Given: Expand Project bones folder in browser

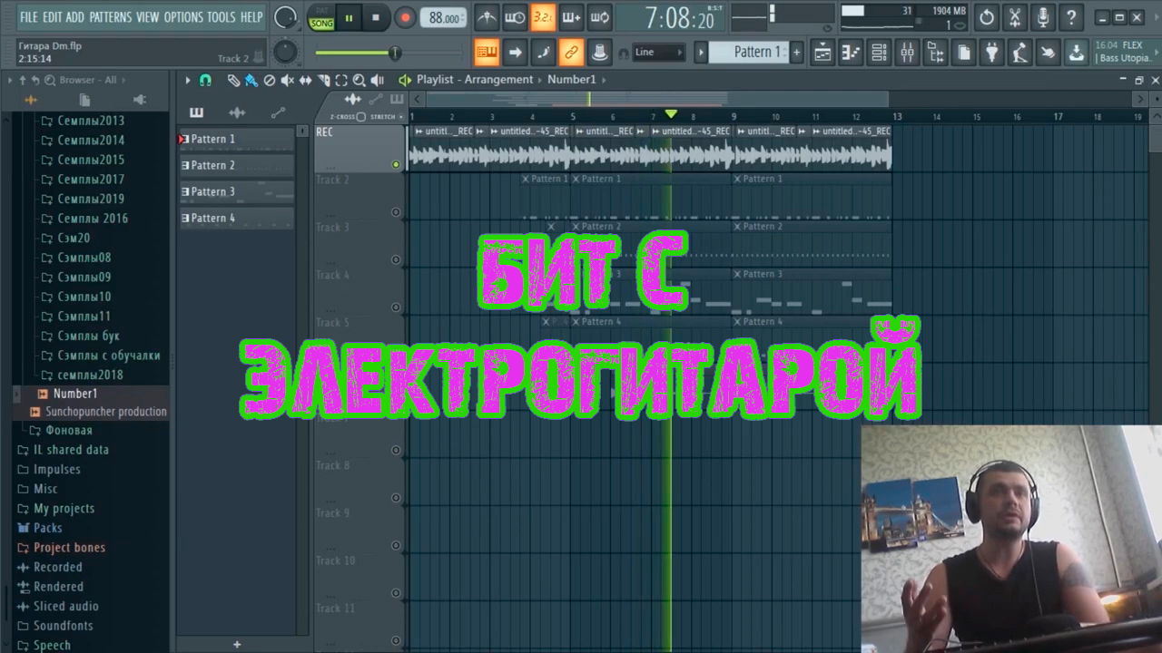Looking at the screenshot, I should coord(69,548).
